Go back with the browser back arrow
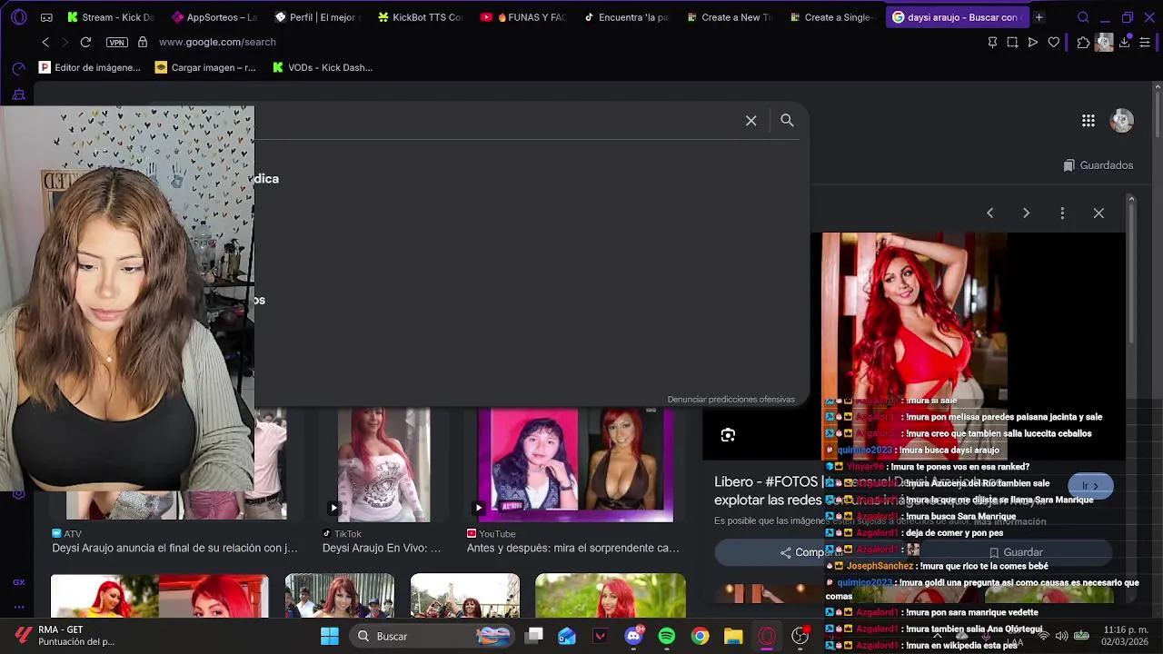The width and height of the screenshot is (1163, 654). click(45, 42)
